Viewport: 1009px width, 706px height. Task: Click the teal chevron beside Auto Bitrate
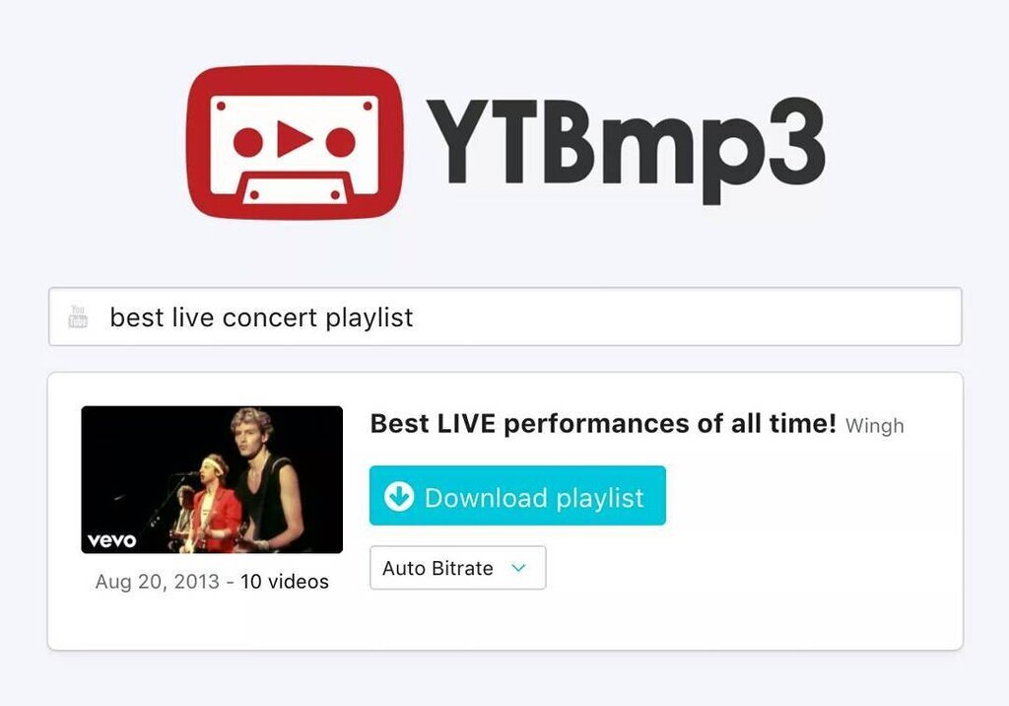coord(518,568)
